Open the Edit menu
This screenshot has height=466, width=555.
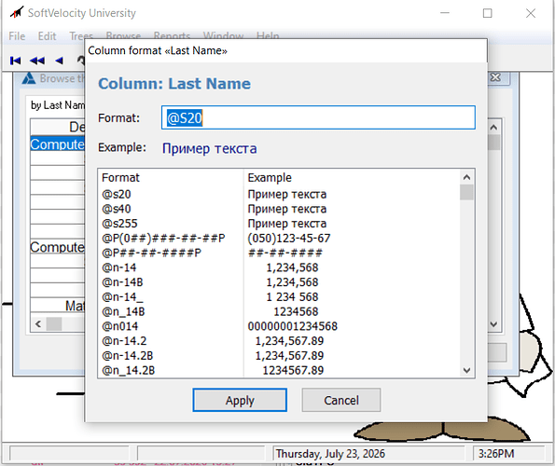click(x=47, y=36)
